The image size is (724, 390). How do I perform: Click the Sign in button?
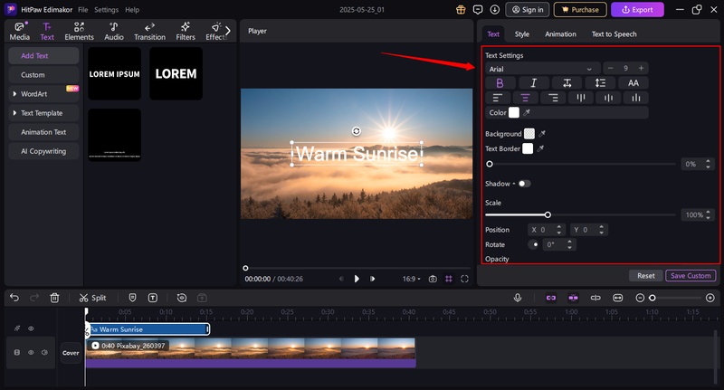pos(528,10)
